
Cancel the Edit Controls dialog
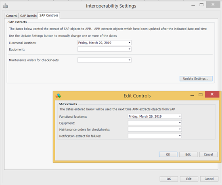pyautogui.click(x=208, y=154)
